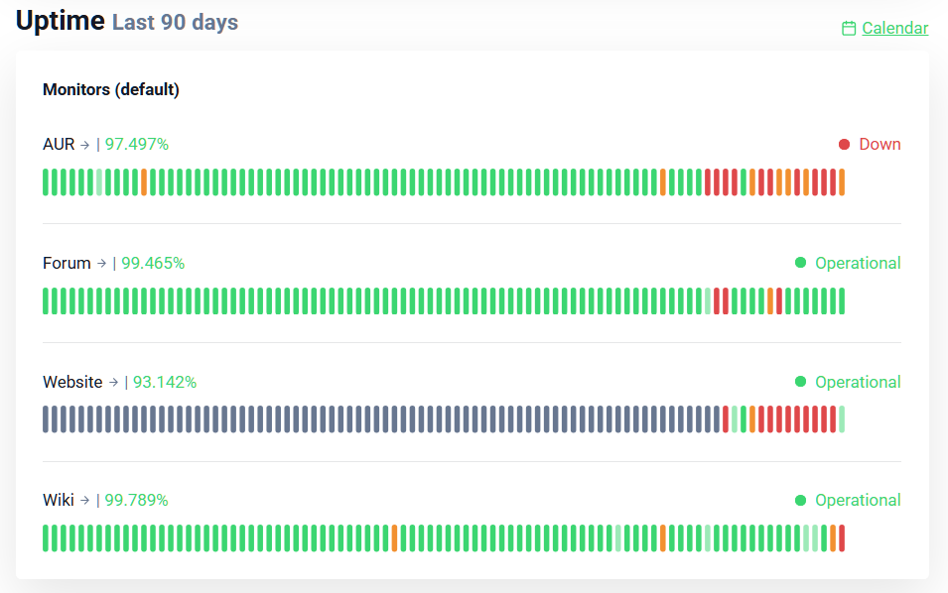The image size is (948, 593).
Task: Click Wiki's green Operational status dot
Action: [x=801, y=501]
